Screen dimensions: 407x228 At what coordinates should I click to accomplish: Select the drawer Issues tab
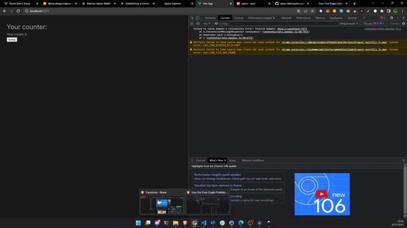232,160
